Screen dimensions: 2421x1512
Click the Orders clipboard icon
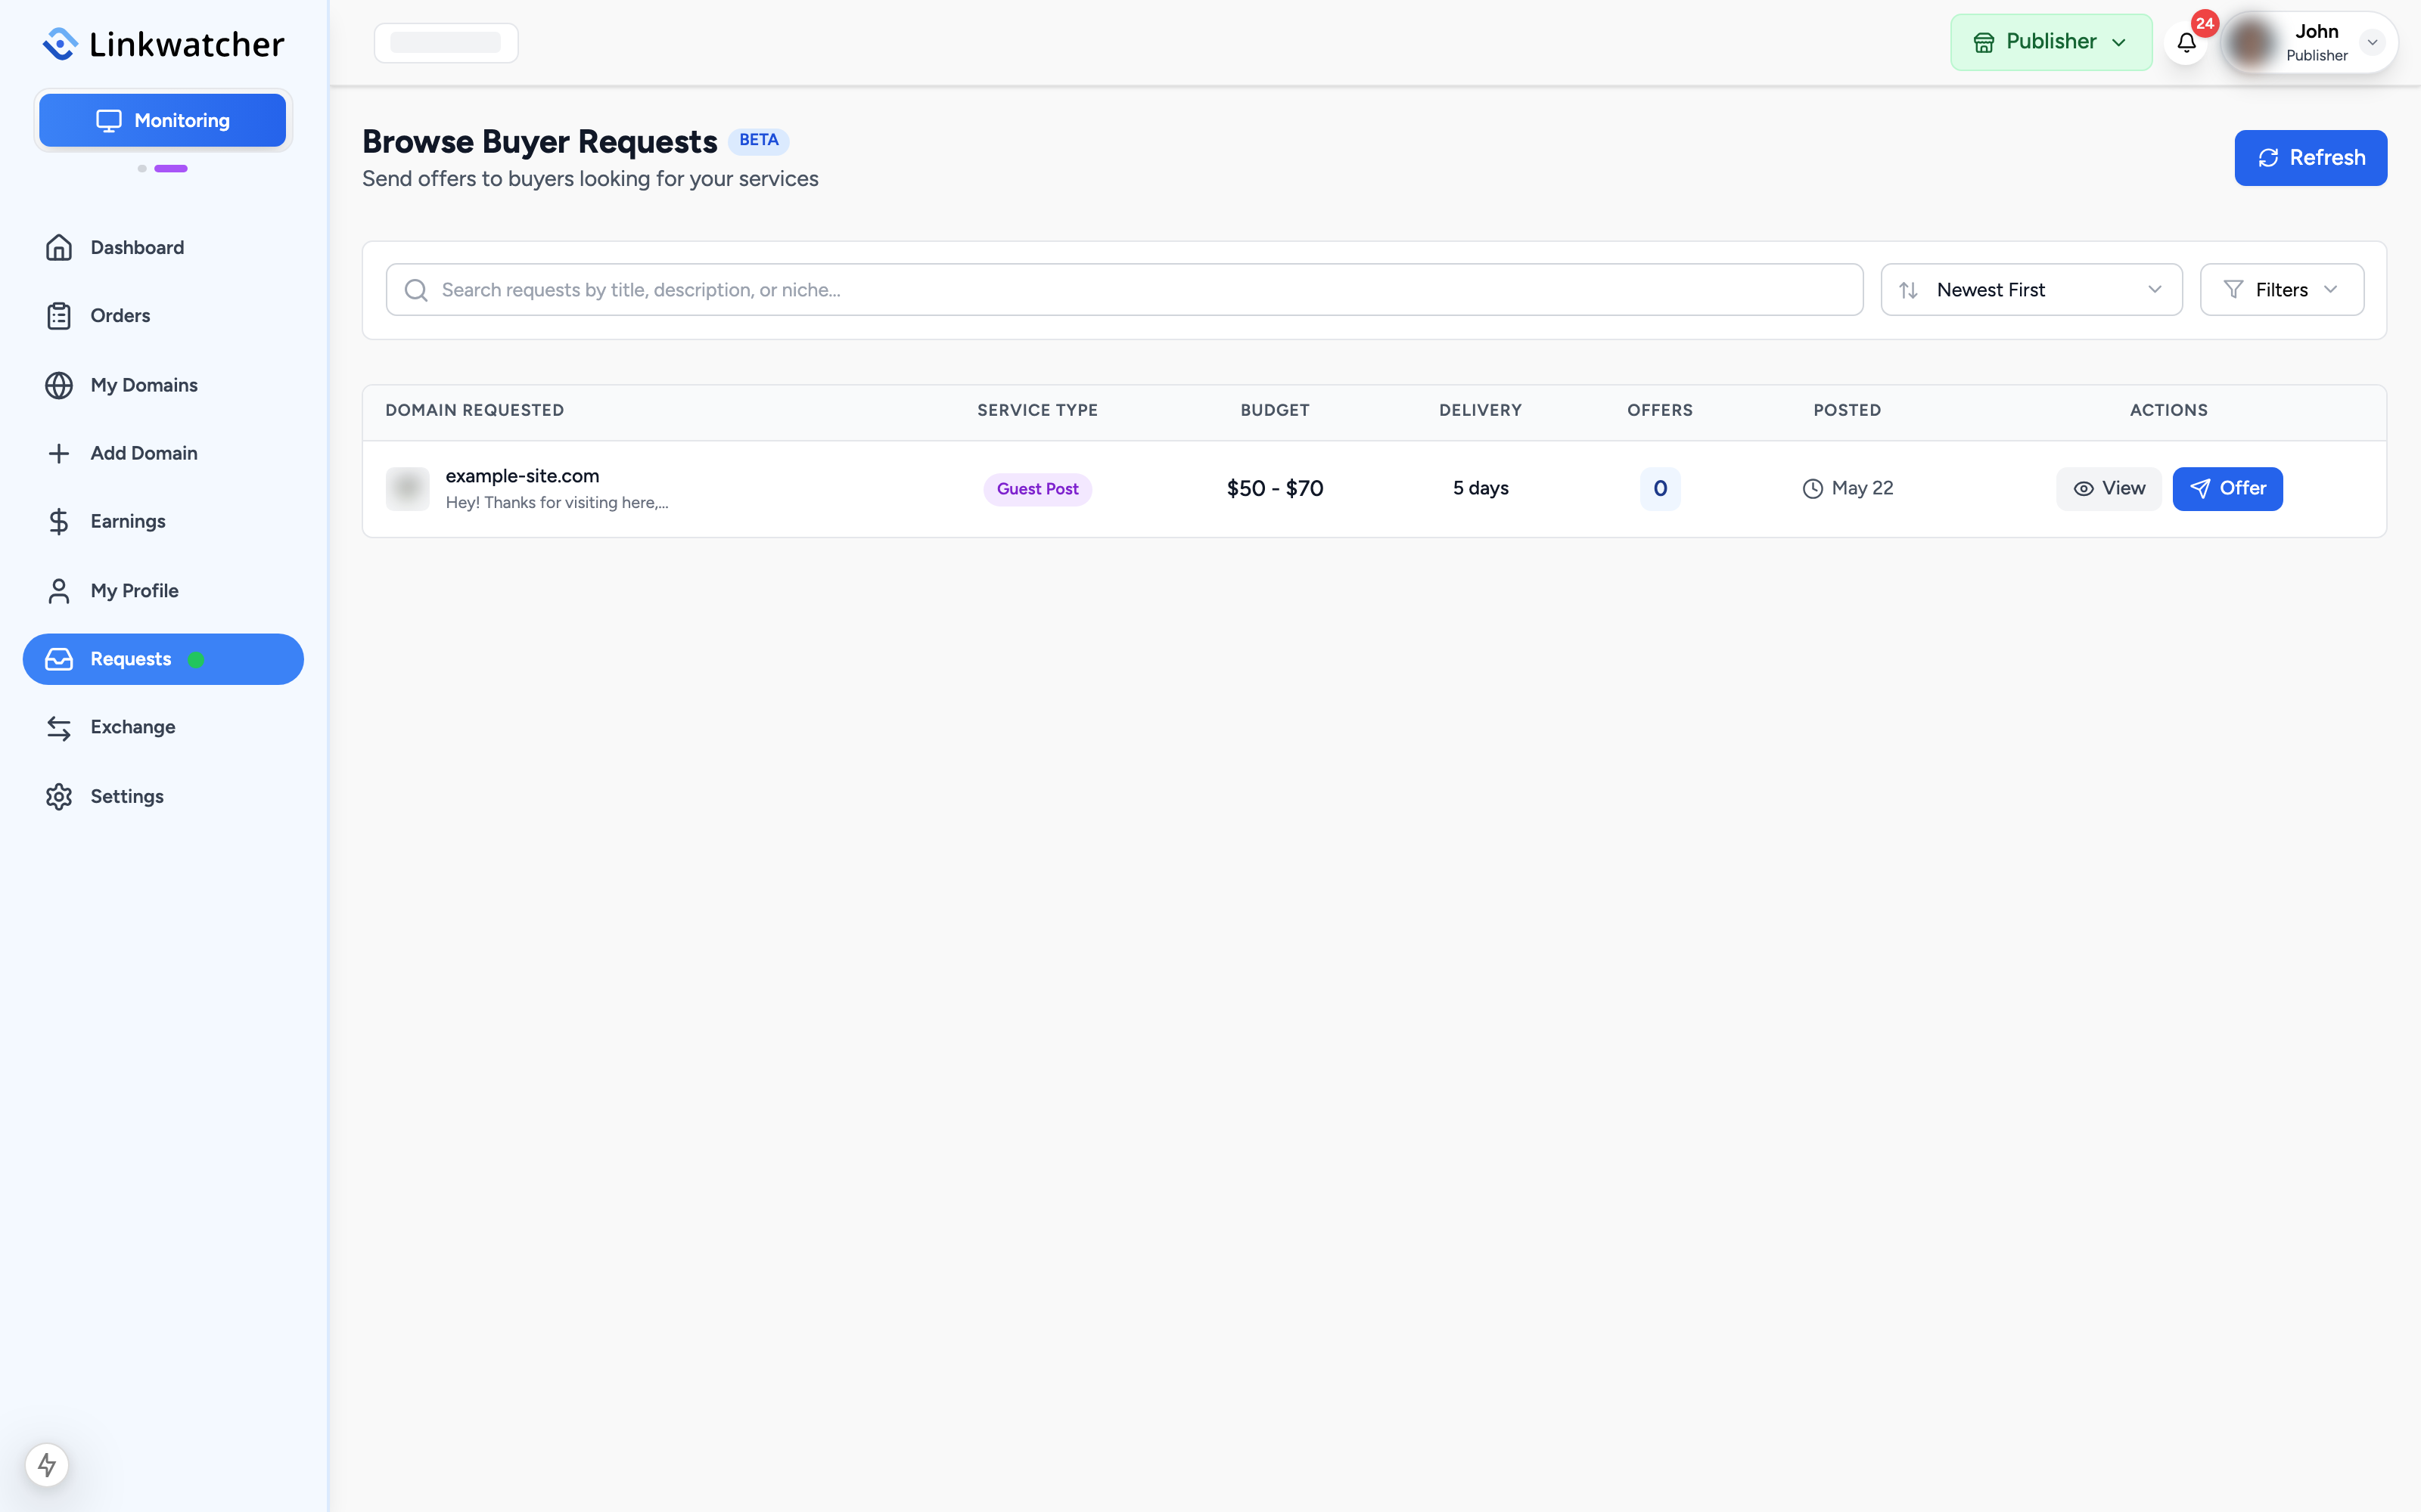[x=59, y=316]
